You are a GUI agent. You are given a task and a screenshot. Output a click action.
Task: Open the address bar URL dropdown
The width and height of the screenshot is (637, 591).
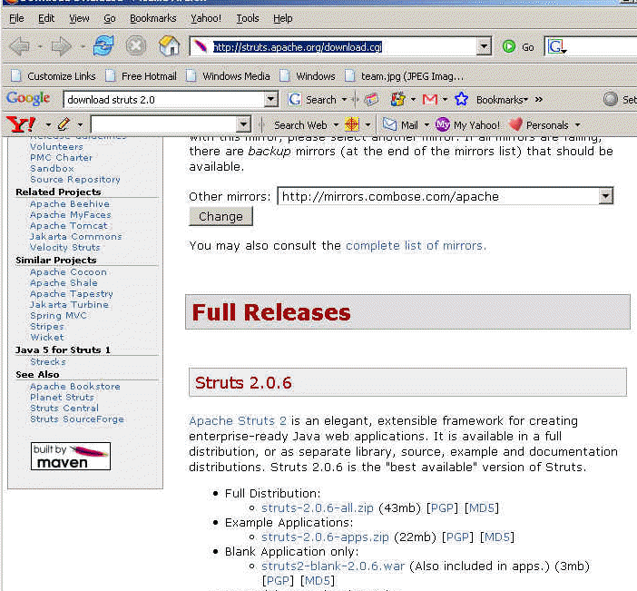click(x=484, y=46)
